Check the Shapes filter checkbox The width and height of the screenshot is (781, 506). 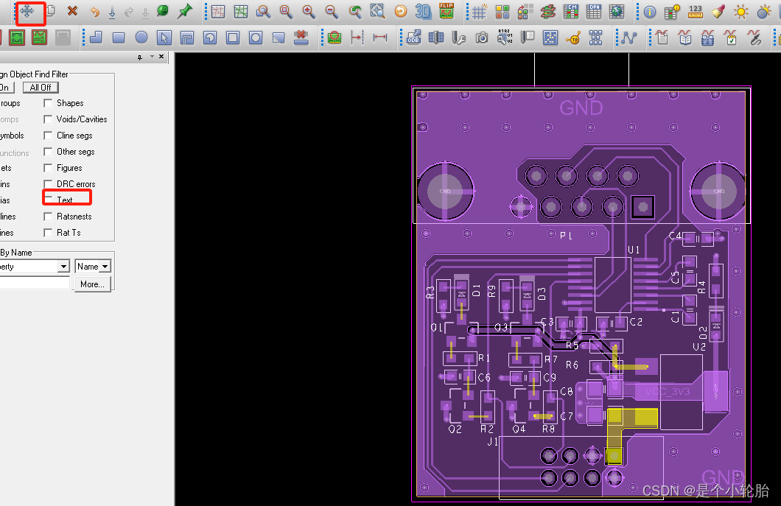coord(49,103)
